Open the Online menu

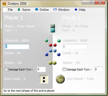(x=42, y=10)
